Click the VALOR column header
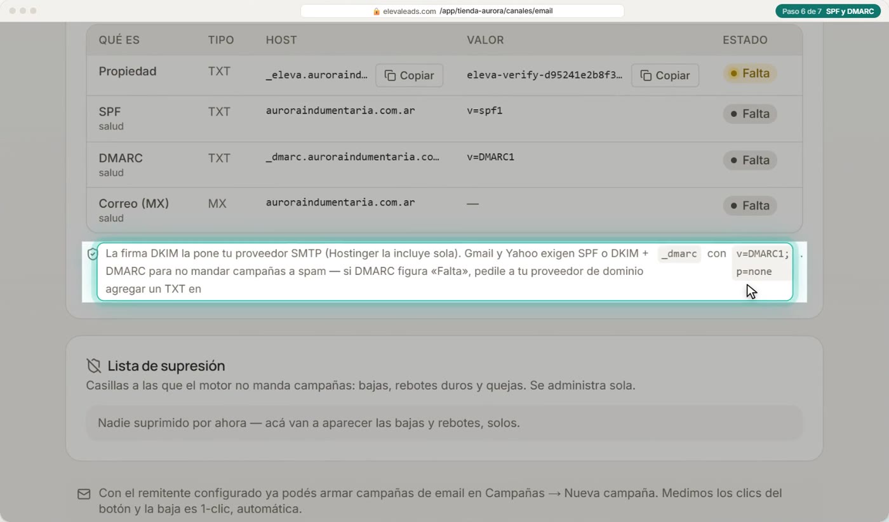Image resolution: width=889 pixels, height=522 pixels. tap(485, 40)
